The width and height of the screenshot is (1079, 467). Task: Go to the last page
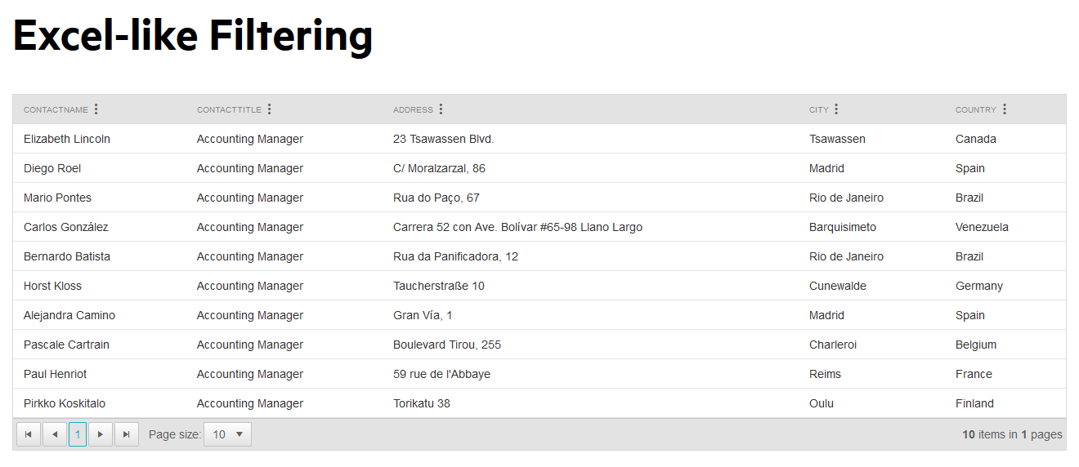coord(126,434)
